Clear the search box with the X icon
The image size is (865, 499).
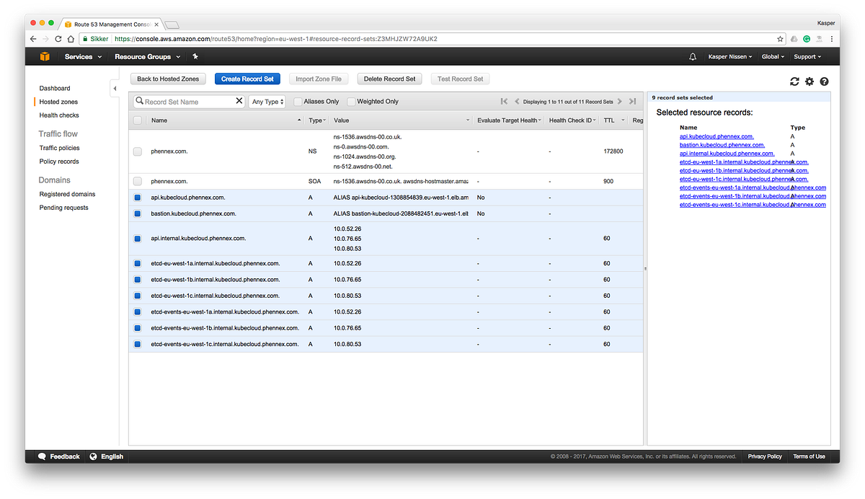pyautogui.click(x=239, y=101)
